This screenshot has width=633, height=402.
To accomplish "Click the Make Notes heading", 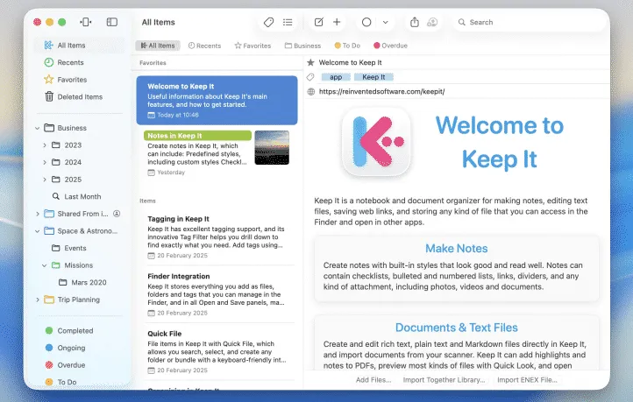I will [456, 249].
